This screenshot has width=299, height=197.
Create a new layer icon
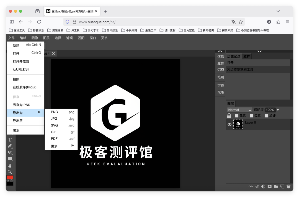coord(282,187)
